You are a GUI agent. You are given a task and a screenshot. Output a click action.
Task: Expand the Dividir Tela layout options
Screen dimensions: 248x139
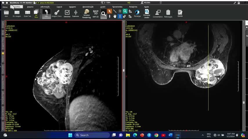point(28,13)
